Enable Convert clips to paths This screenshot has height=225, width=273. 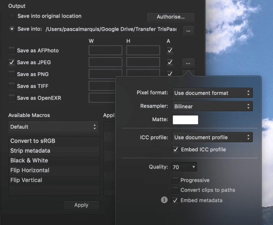point(175,190)
